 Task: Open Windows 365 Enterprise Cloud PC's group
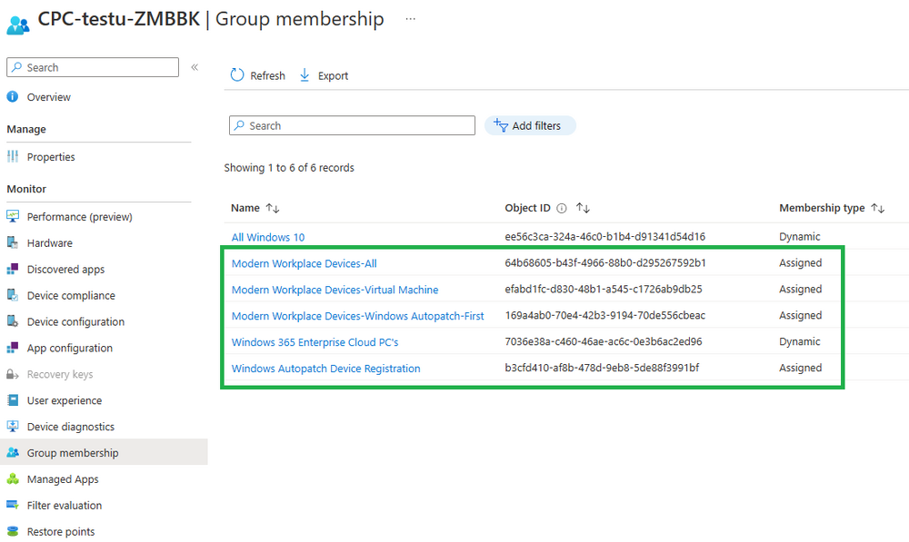click(315, 342)
